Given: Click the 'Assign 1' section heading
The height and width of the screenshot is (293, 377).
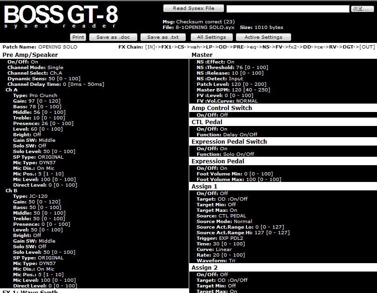Looking at the screenshot, I should coord(205,187).
